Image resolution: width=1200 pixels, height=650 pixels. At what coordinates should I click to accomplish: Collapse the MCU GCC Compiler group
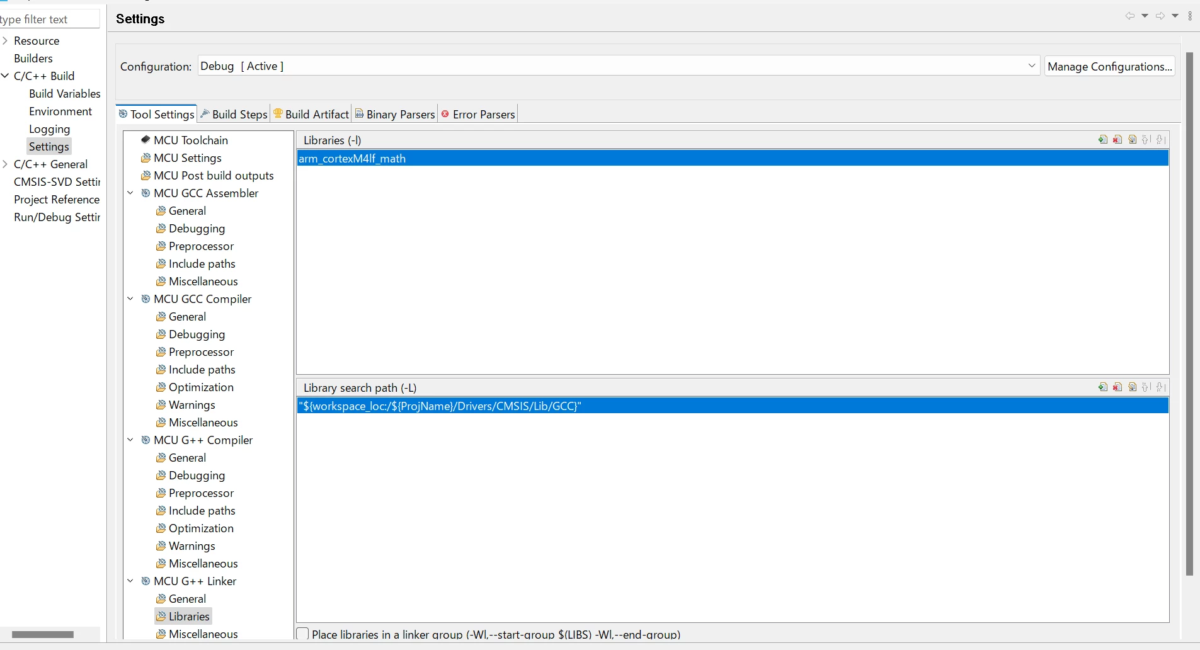131,299
